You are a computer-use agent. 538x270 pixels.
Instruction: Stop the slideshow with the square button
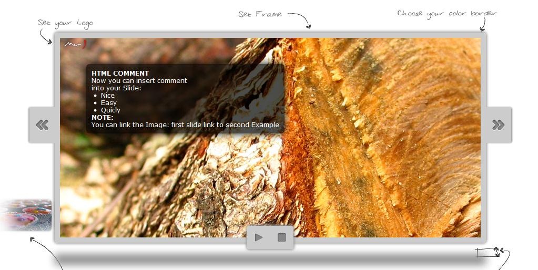point(282,237)
